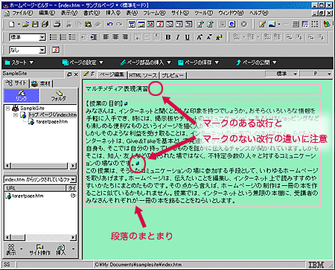Toggle left text alignment
Image resolution: width=335 pixels, height=270 pixels.
coord(106,37)
